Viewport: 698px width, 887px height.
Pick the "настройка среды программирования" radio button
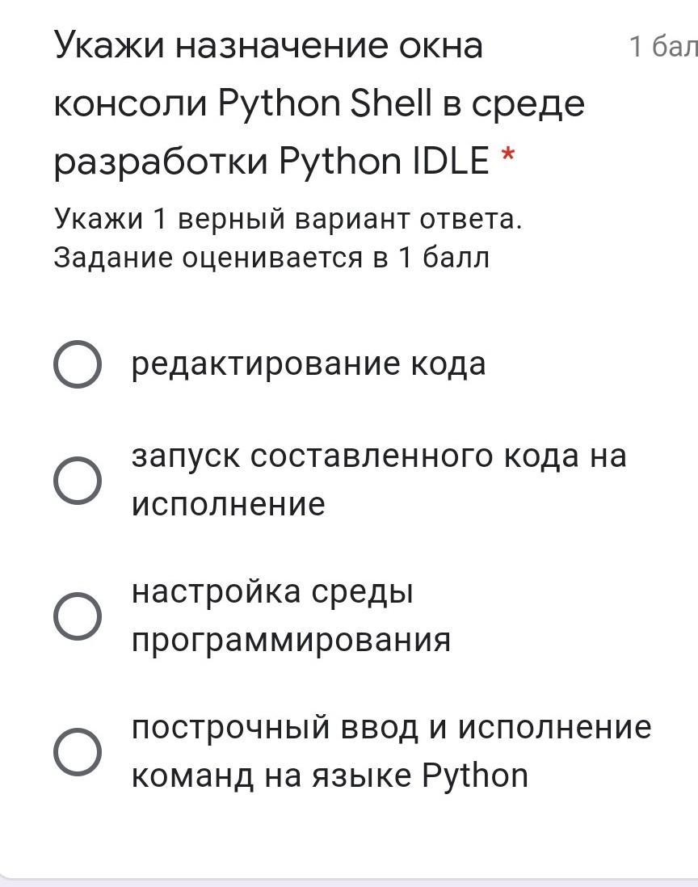[x=78, y=616]
